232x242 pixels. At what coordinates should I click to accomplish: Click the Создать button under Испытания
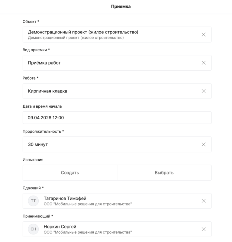pos(70,173)
